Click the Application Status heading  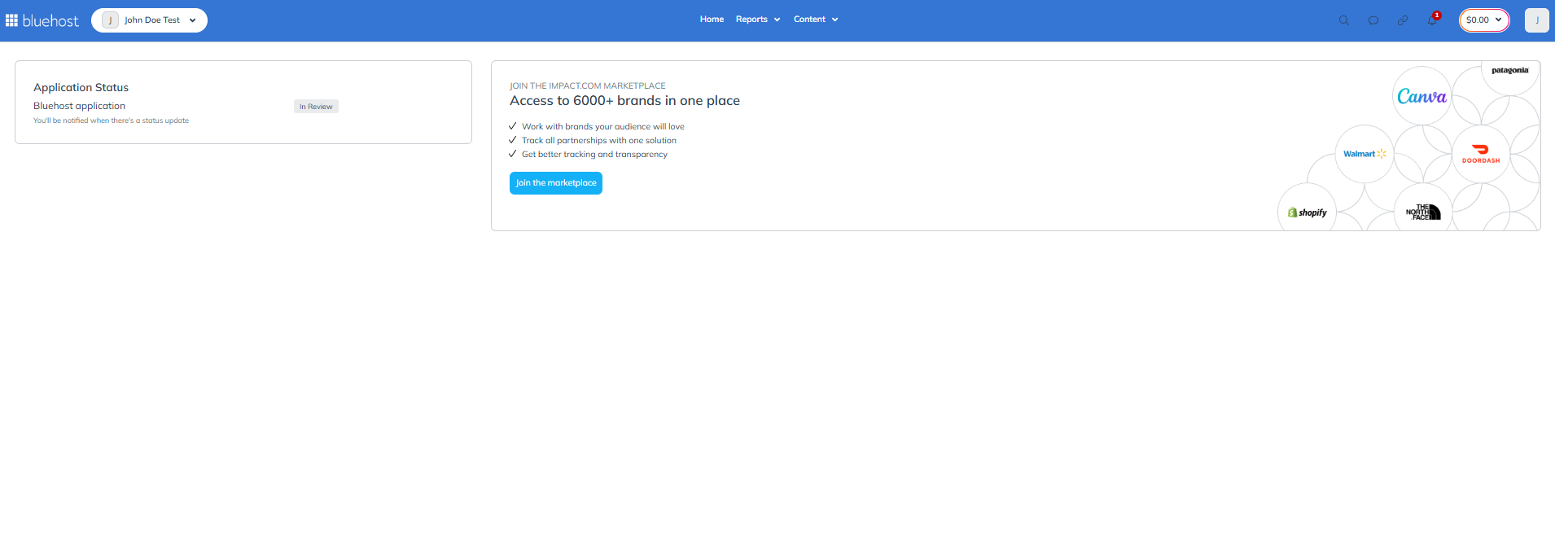point(81,87)
